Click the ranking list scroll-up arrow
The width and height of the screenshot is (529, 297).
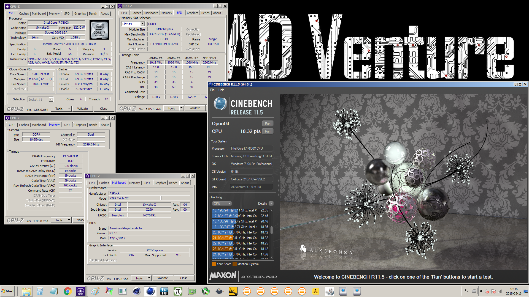point(272,210)
